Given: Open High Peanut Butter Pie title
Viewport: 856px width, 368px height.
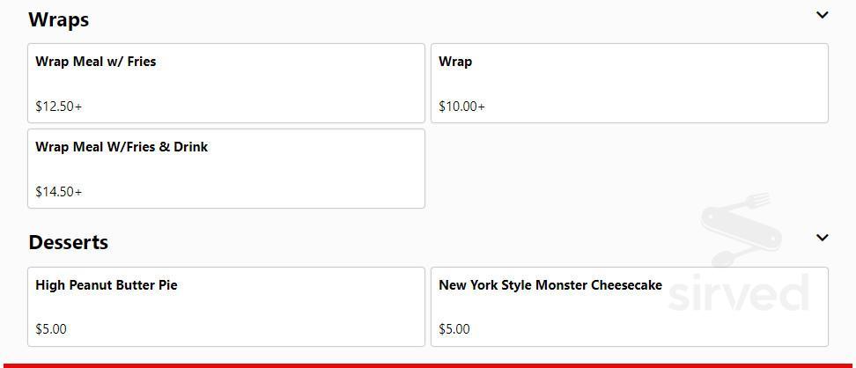Looking at the screenshot, I should pos(107,285).
